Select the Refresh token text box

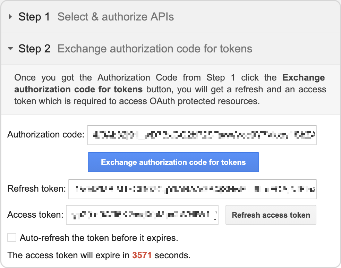coord(193,189)
